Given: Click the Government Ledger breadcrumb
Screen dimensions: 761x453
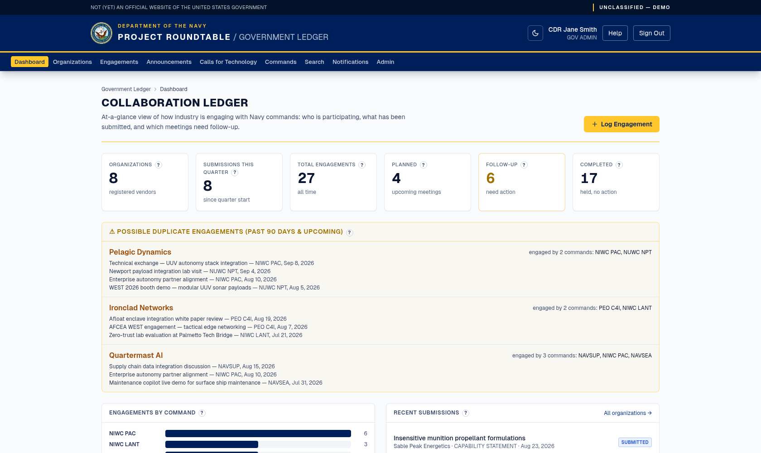Looking at the screenshot, I should (126, 89).
